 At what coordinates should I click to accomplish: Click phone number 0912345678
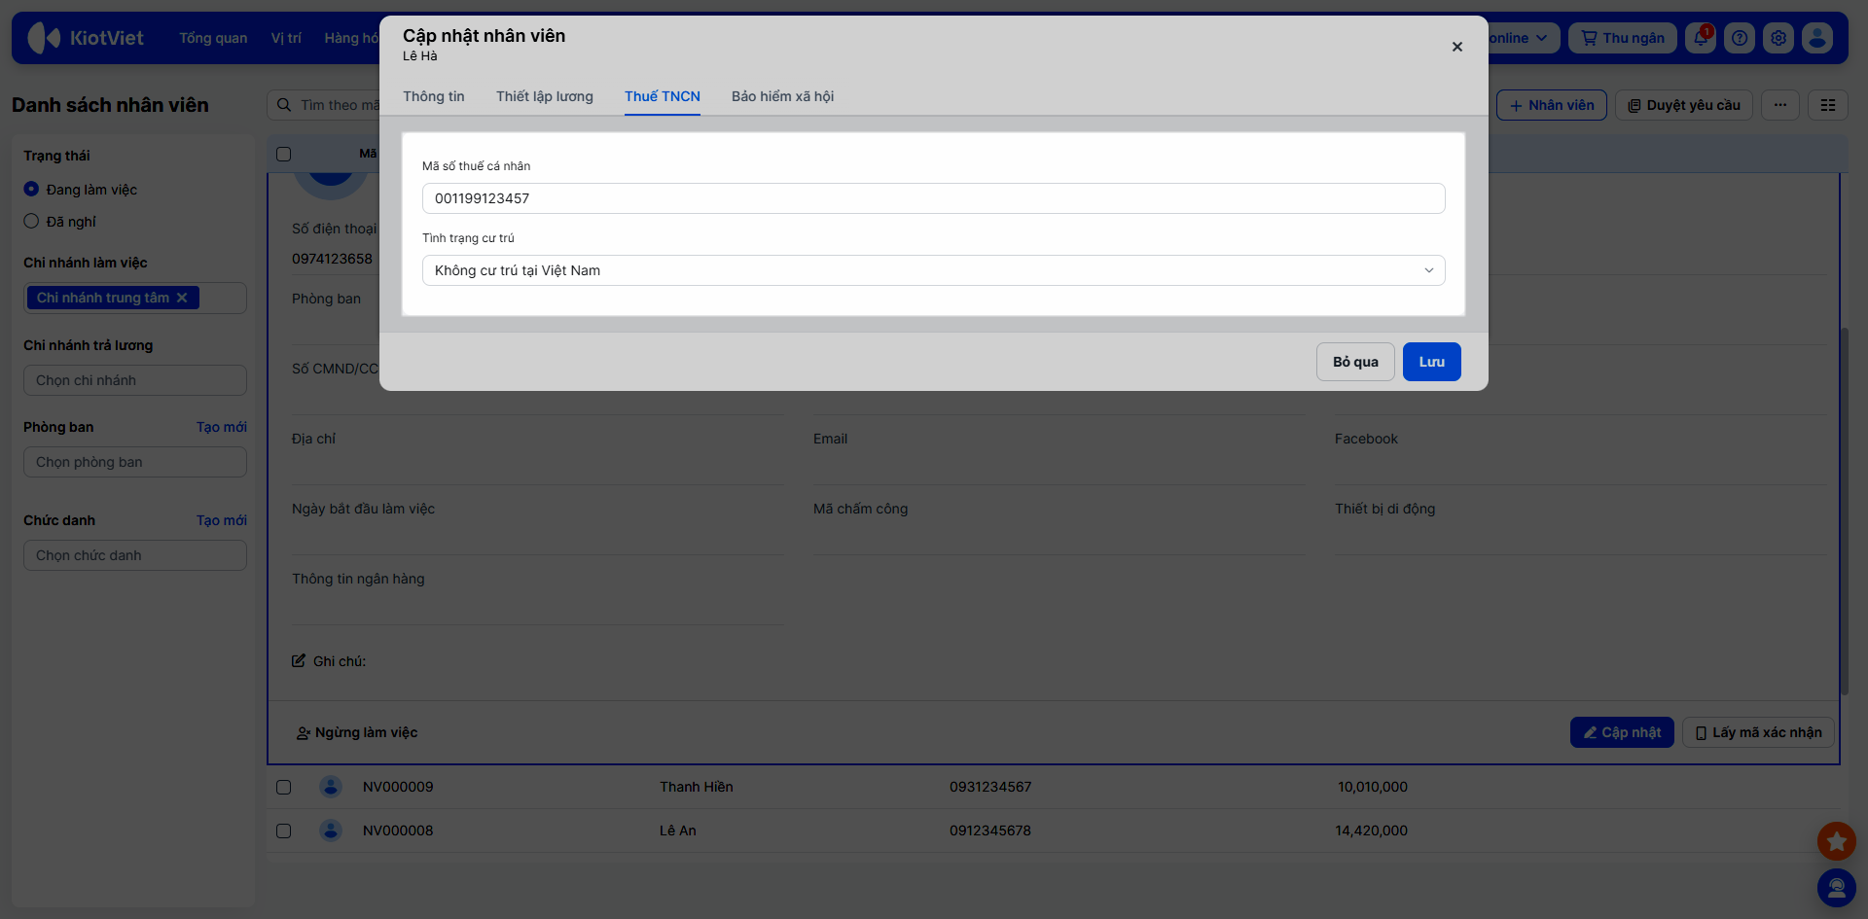tap(990, 831)
